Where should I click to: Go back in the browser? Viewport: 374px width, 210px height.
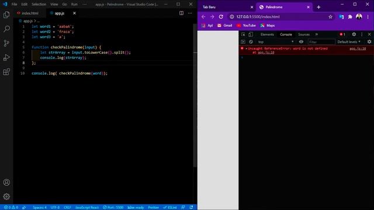click(x=203, y=17)
